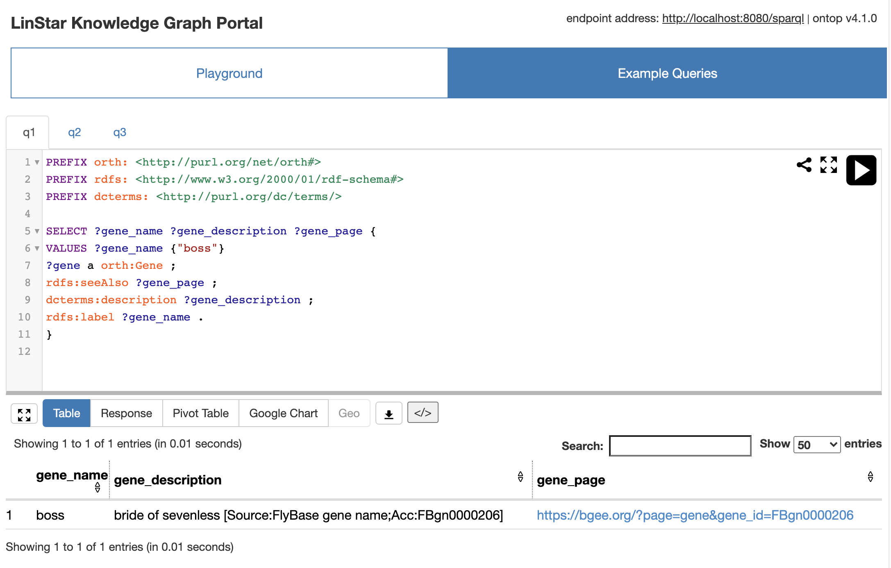Click into the results Search field

[680, 445]
